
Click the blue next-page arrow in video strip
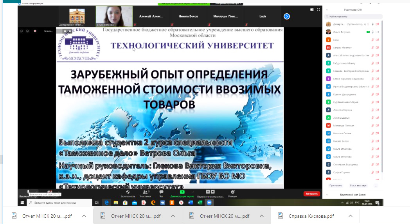coord(287,16)
